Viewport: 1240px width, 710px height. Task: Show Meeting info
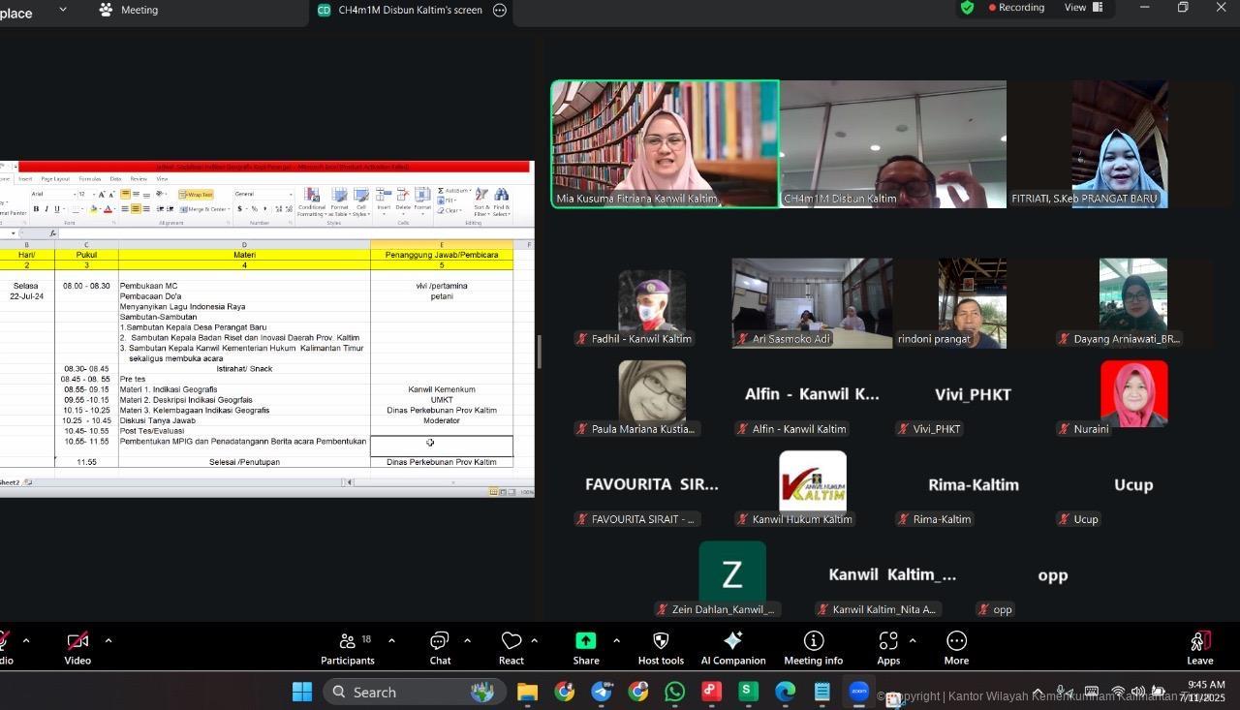tap(813, 648)
